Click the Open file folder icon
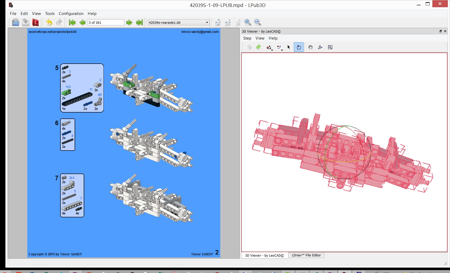This screenshot has height=273, width=450. 16,22
